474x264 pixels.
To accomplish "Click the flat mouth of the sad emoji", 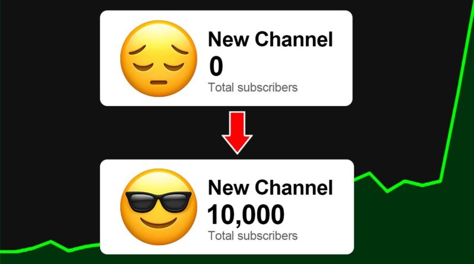I will [x=159, y=82].
